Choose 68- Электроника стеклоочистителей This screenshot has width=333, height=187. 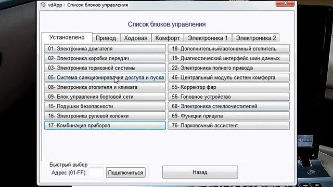[229, 106]
